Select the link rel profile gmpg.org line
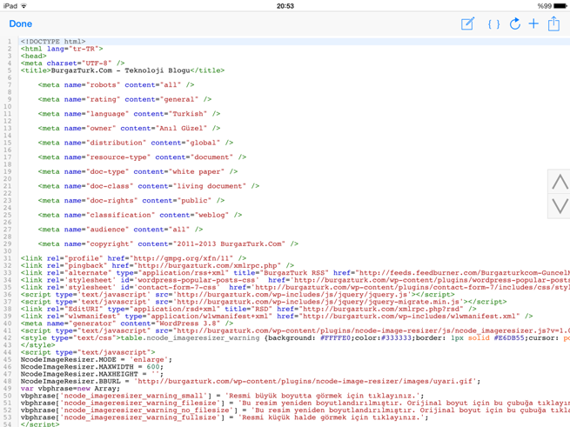 pyautogui.click(x=133, y=258)
